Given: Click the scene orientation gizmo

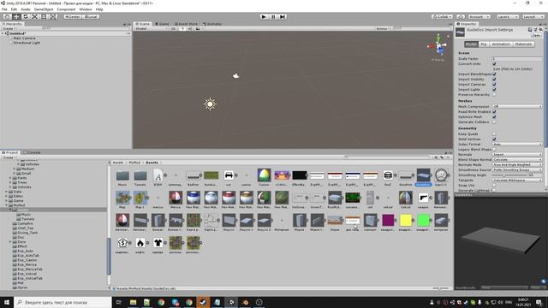Looking at the screenshot, I should 439,46.
